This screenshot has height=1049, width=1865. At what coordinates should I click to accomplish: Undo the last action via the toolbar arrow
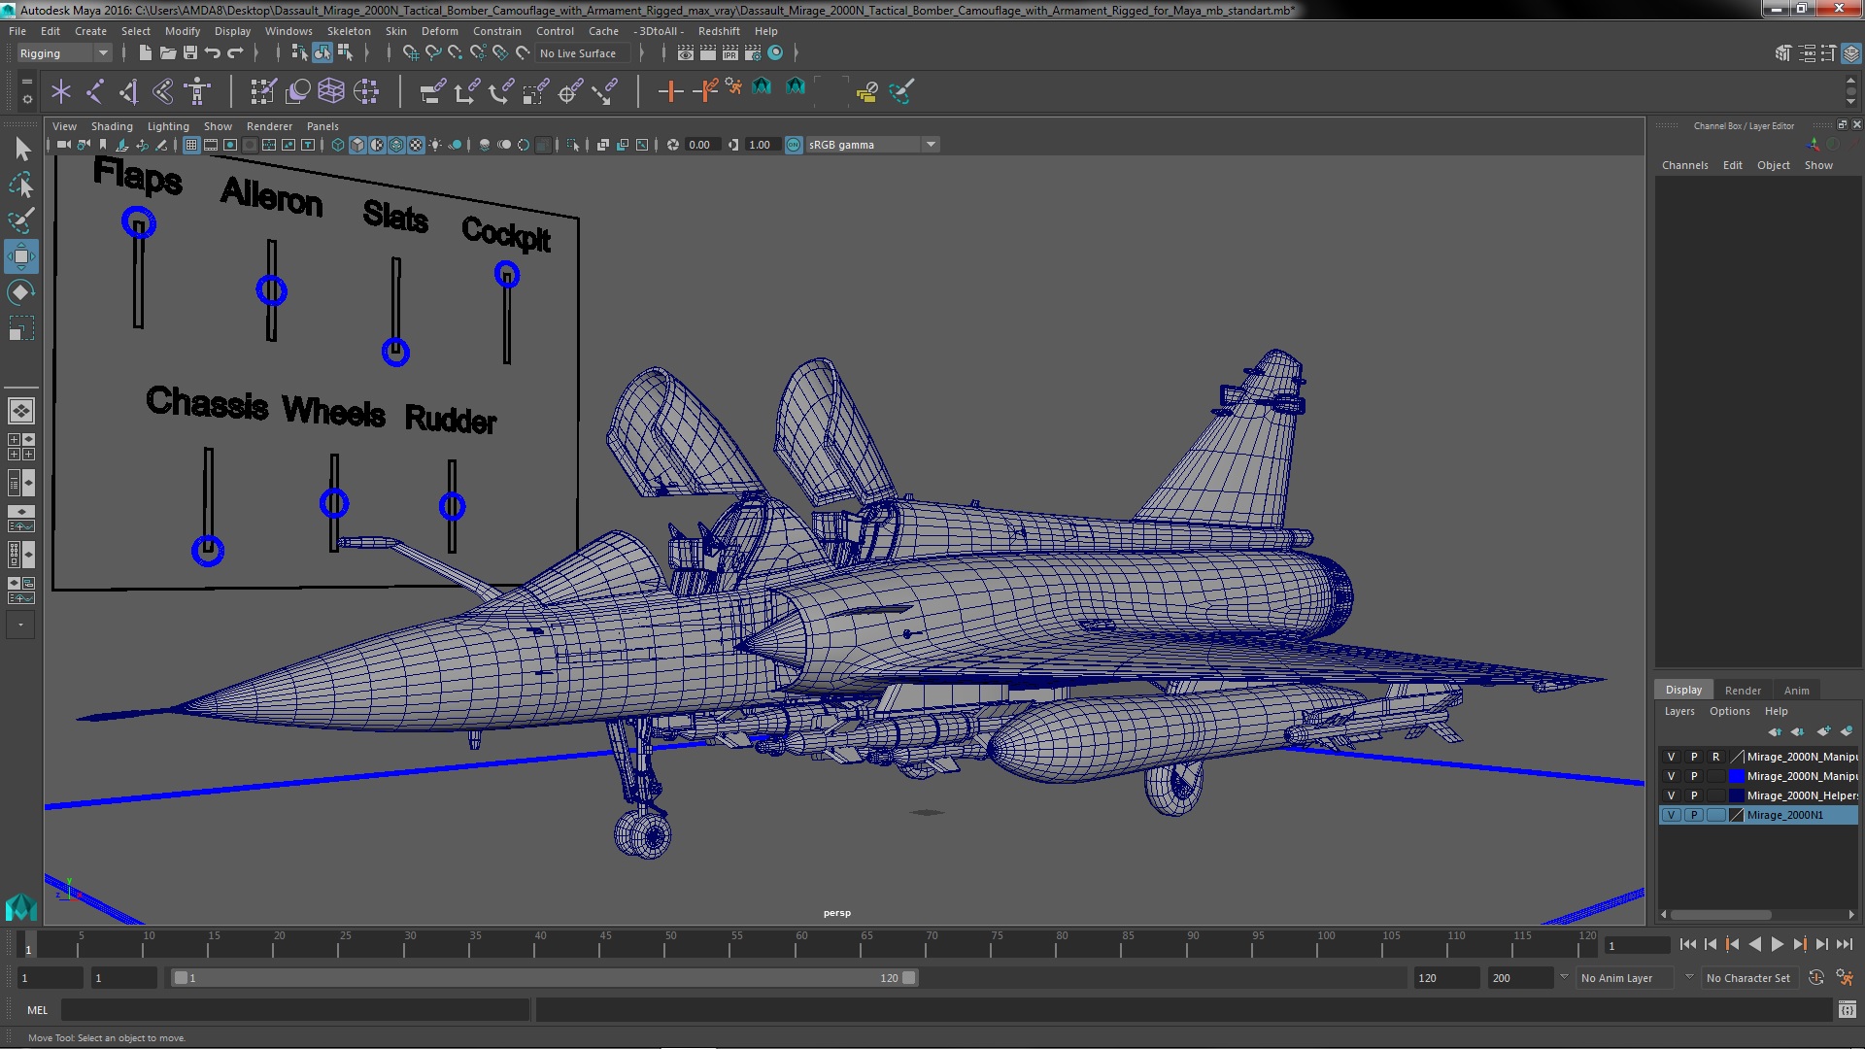(213, 53)
